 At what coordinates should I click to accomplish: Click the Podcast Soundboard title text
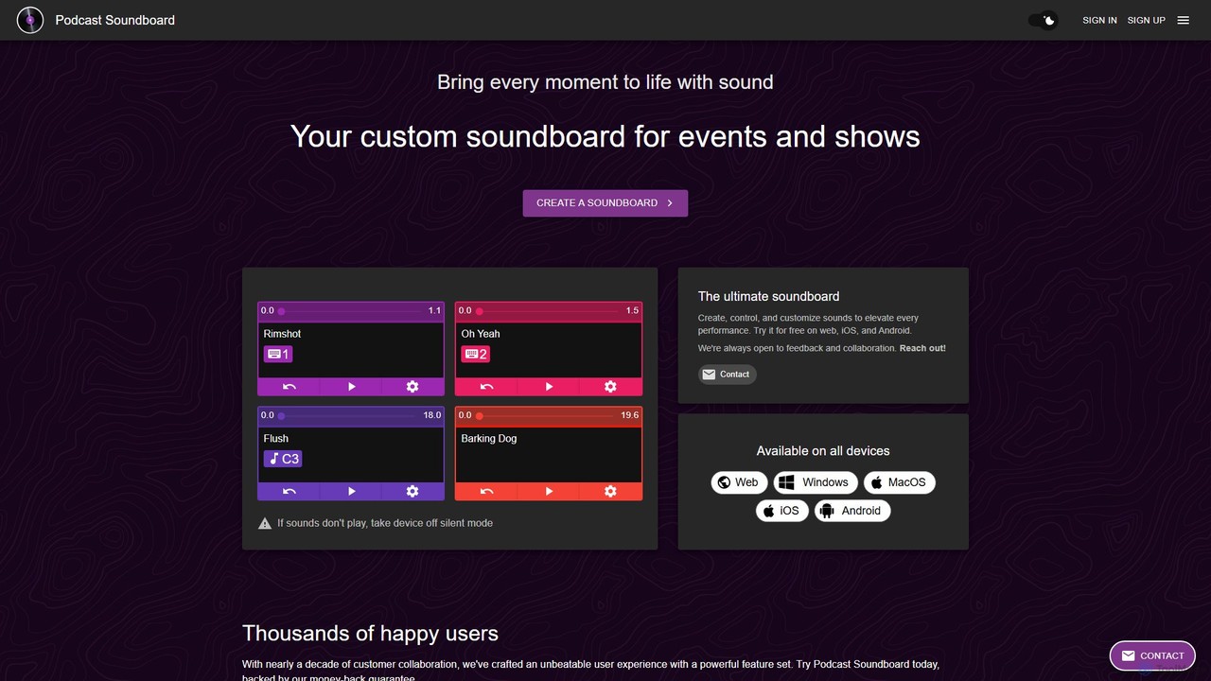point(115,20)
